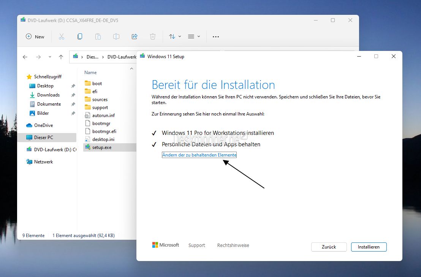The image size is (421, 277).
Task: Select Dieser PC in navigation pane
Action: (43, 138)
